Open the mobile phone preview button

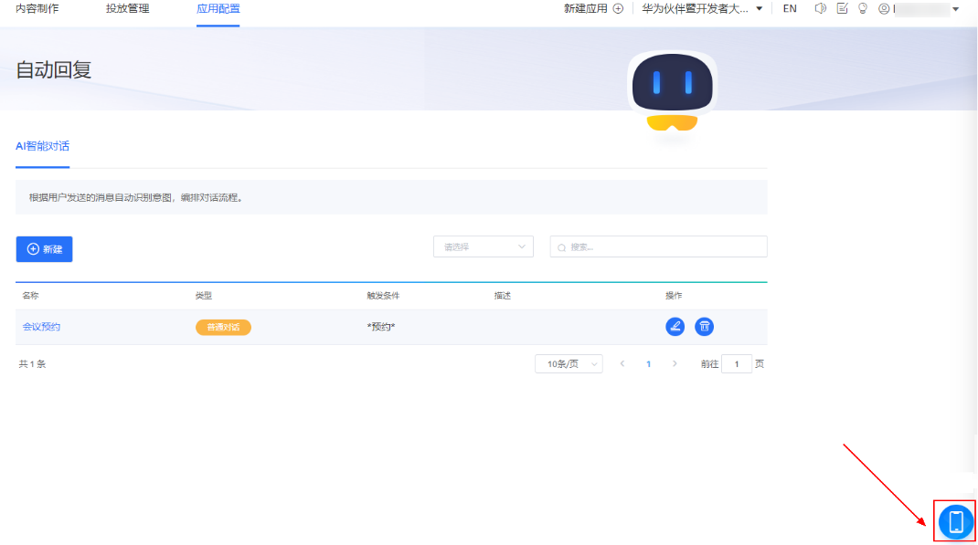[x=955, y=521]
